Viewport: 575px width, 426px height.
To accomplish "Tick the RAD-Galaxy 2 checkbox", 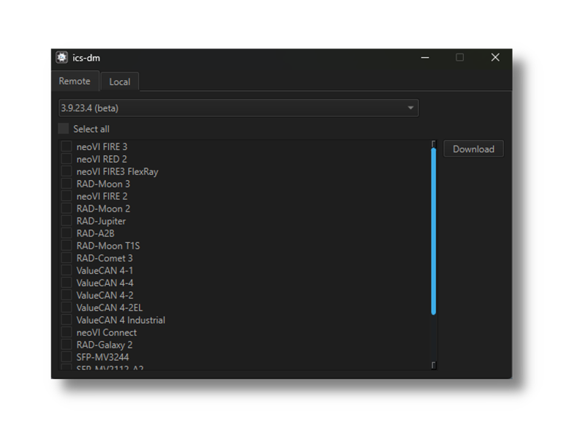I will tap(67, 345).
